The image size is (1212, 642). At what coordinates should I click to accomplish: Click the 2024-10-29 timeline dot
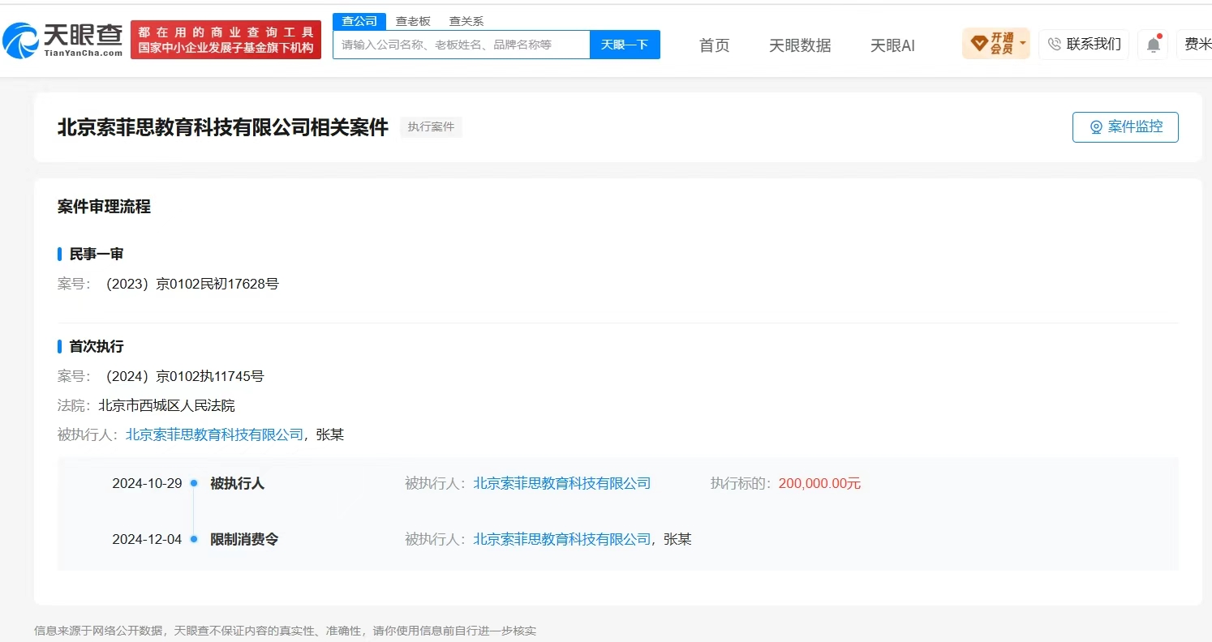[x=194, y=483]
